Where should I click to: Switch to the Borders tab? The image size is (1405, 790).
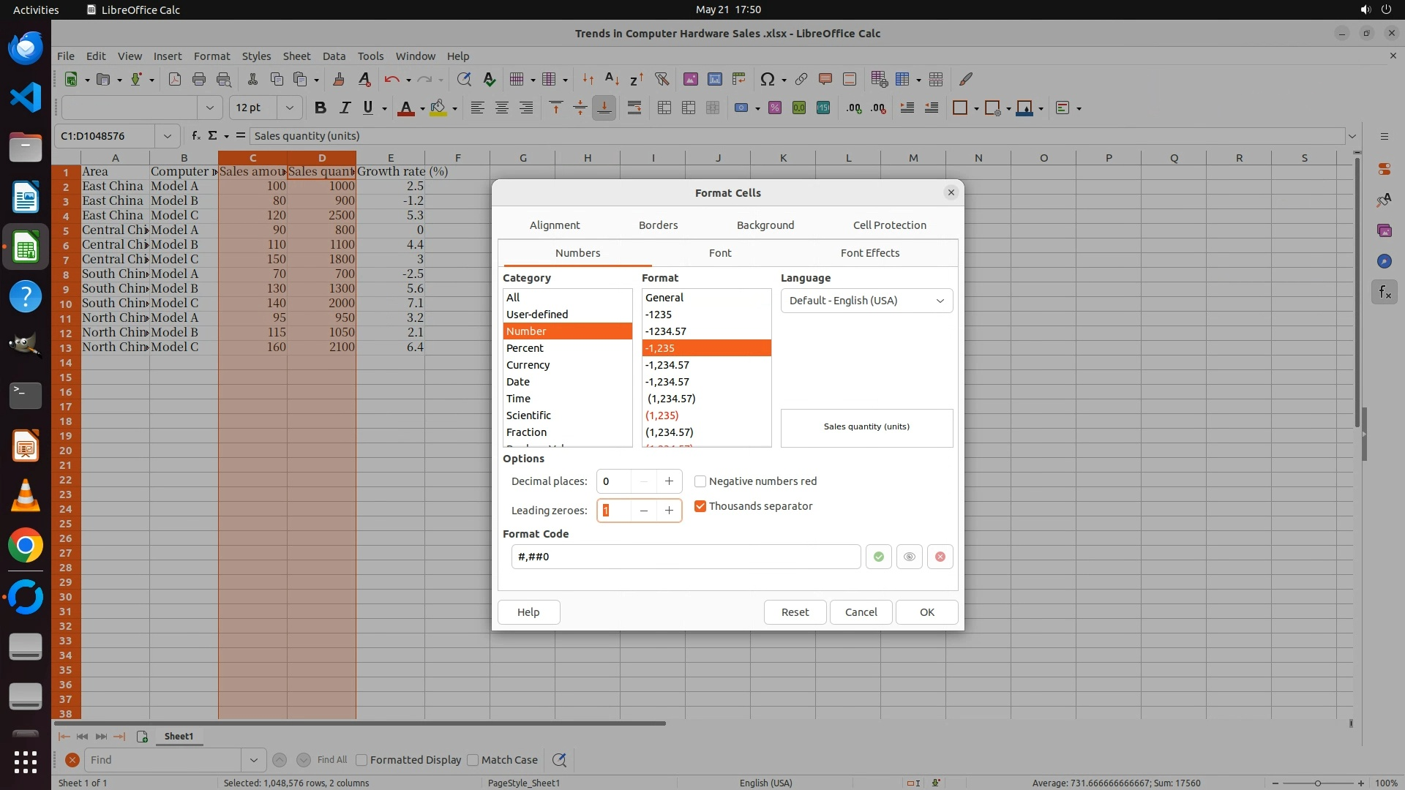coord(658,225)
